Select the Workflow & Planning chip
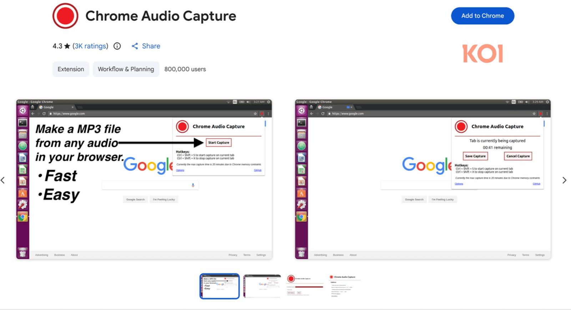 tap(126, 69)
